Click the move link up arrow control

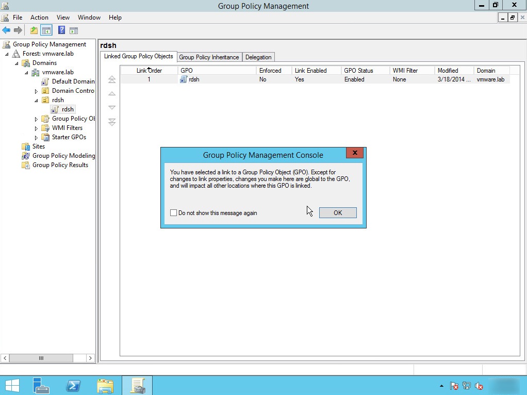pos(111,94)
